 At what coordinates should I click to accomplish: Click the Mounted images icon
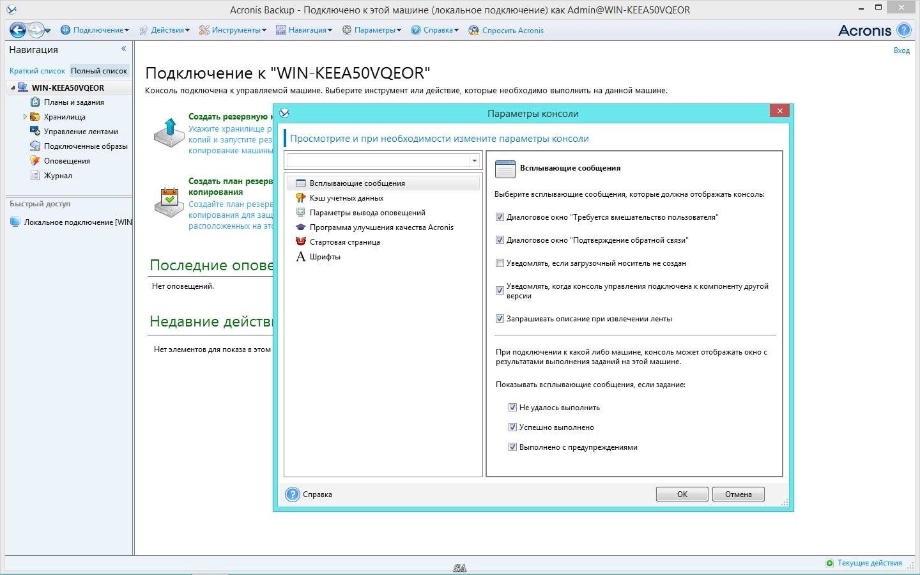point(35,146)
